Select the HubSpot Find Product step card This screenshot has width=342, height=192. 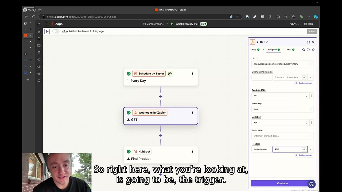(161, 155)
